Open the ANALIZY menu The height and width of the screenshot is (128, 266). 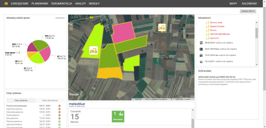point(81,4)
